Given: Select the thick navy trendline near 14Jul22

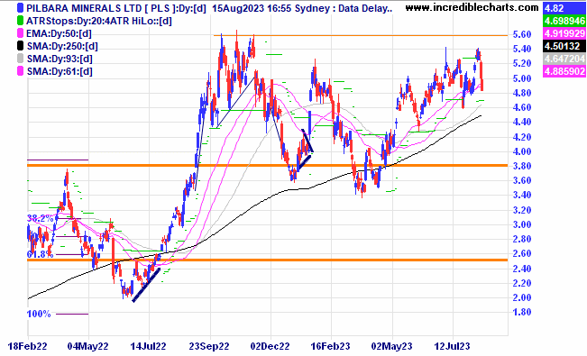Looking at the screenshot, I should tap(146, 285).
